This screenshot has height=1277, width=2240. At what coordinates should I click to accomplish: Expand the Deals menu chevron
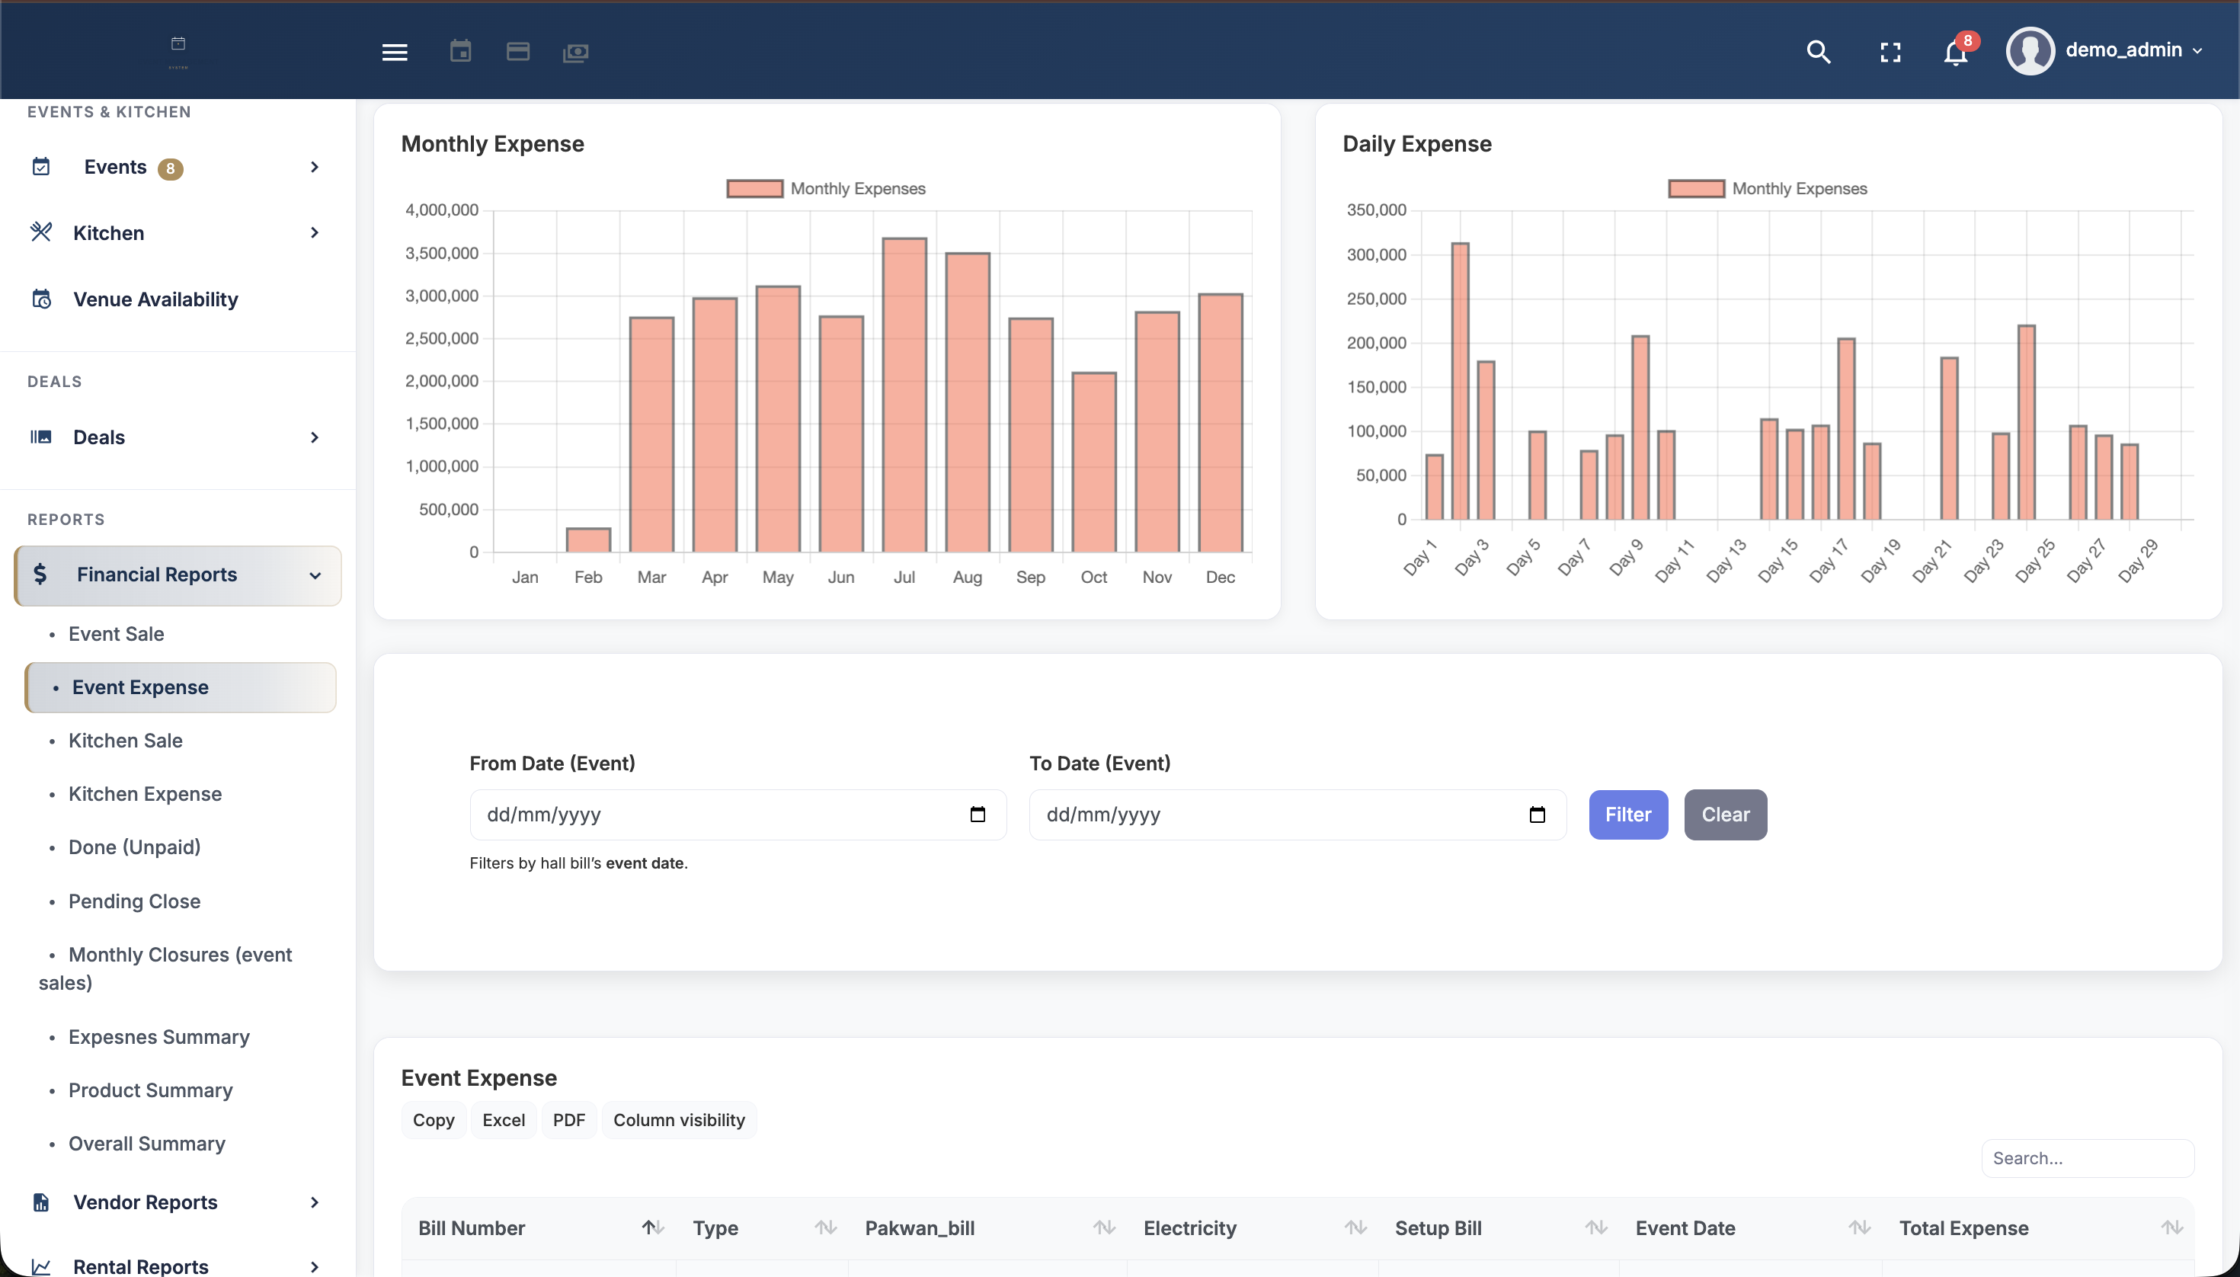[315, 437]
